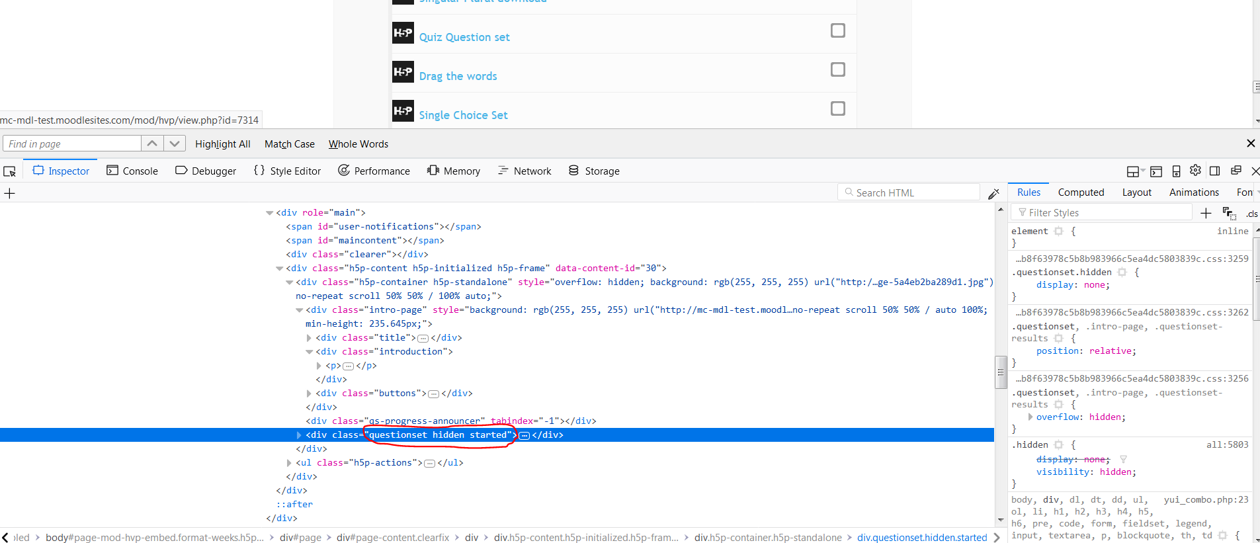Click the Search HTML field
The height and width of the screenshot is (543, 1260).
pyautogui.click(x=908, y=192)
